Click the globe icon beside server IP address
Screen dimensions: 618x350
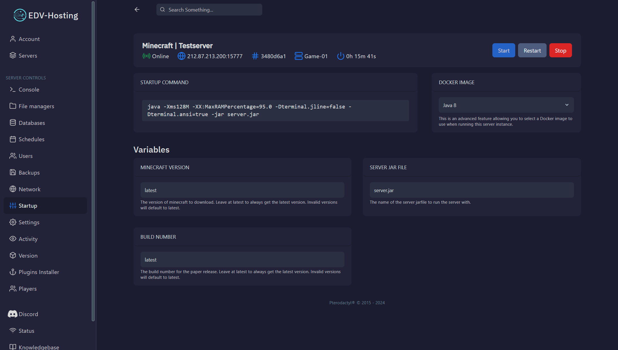pos(181,56)
